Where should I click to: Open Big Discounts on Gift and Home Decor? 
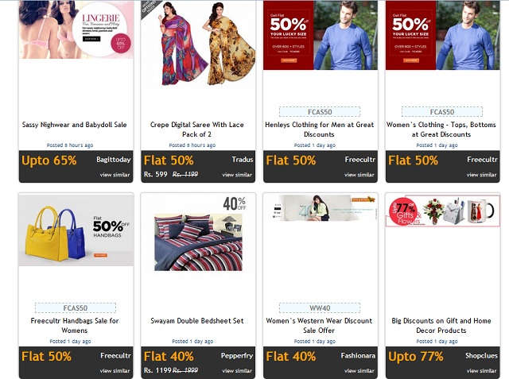[441, 326]
